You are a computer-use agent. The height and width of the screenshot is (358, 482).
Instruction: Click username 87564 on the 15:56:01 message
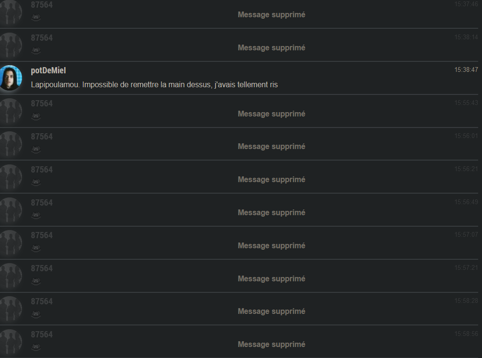(42, 137)
